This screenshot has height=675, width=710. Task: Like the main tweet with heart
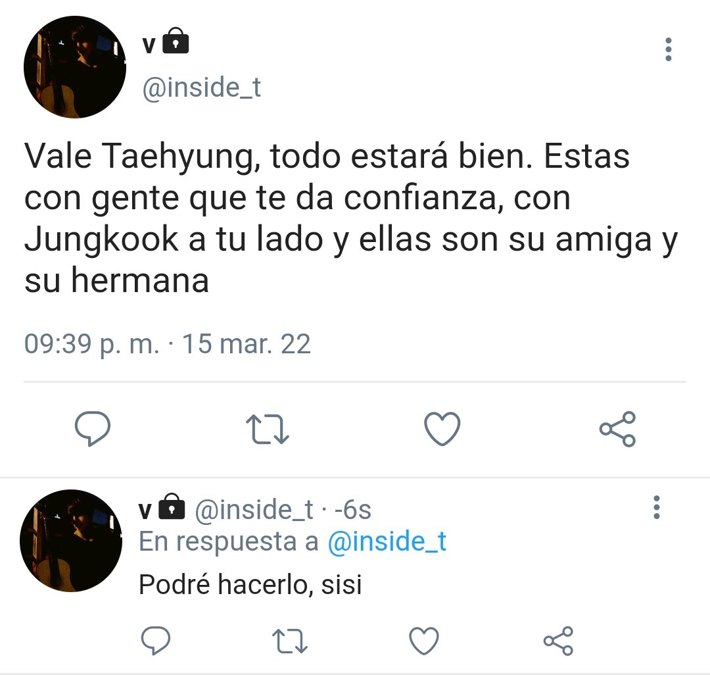tap(442, 428)
